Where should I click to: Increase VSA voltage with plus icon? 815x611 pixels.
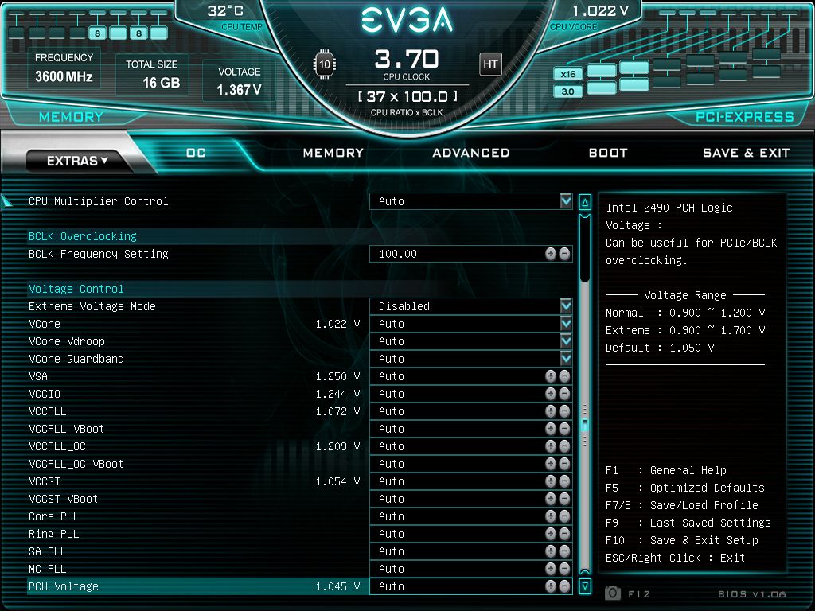click(551, 376)
